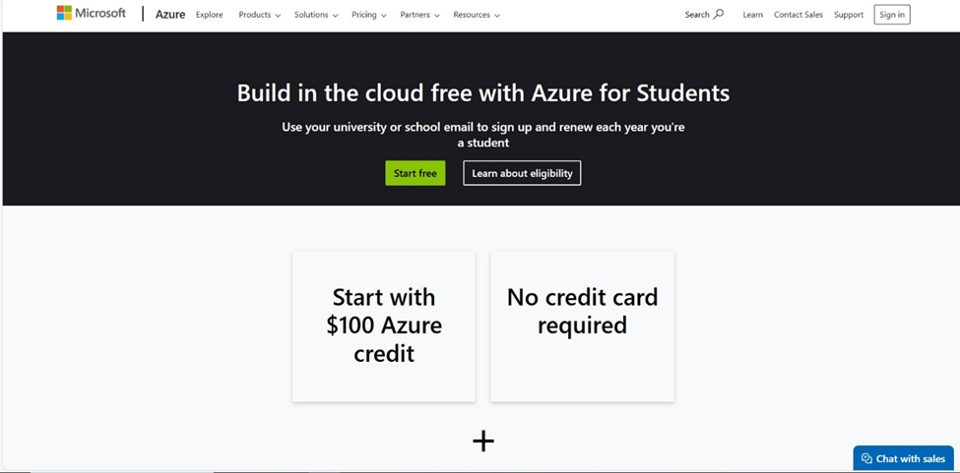Expand the Products dropdown menu
The image size is (960, 473).
260,15
